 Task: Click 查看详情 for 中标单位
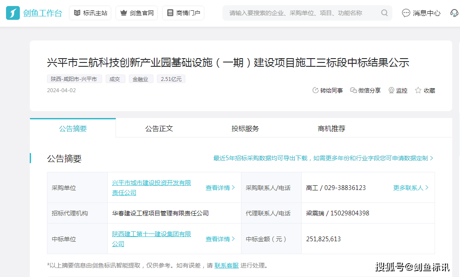(x=220, y=239)
